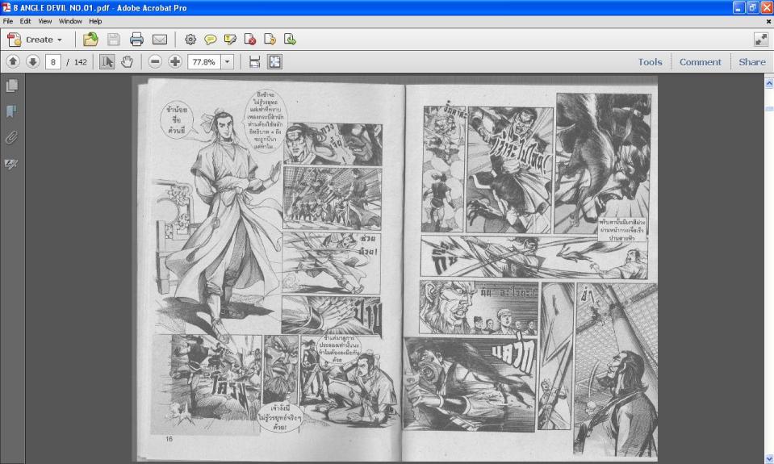Expand the Create dropdown arrow

click(x=60, y=40)
